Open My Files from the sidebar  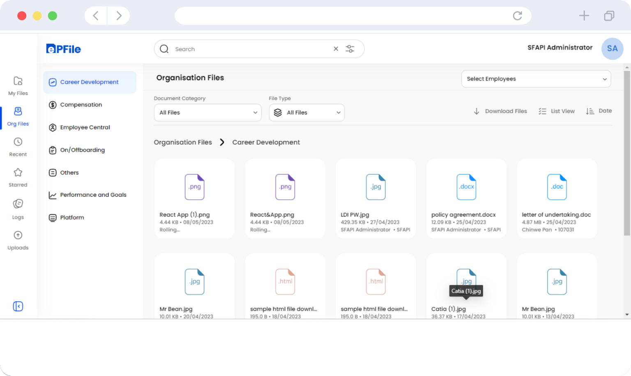(18, 85)
